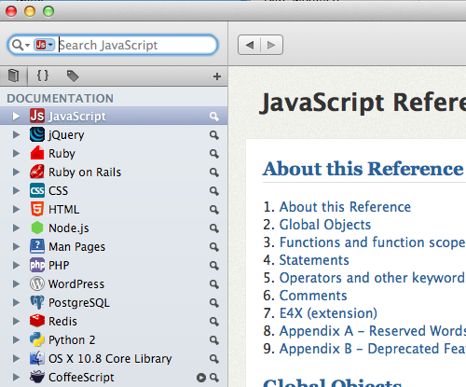Expand the JavaScript docset

(x=16, y=117)
